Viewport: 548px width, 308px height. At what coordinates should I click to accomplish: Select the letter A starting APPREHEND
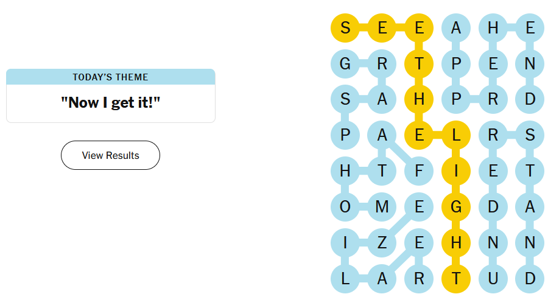(456, 27)
